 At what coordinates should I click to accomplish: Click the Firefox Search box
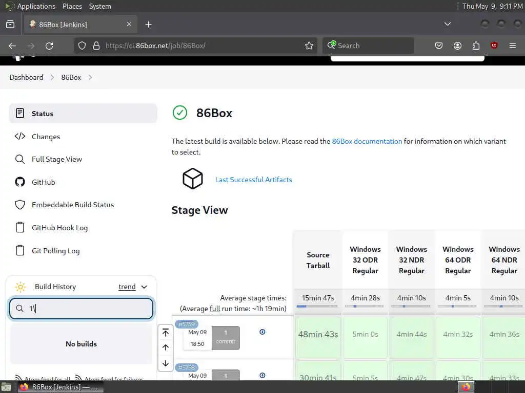tap(368, 46)
